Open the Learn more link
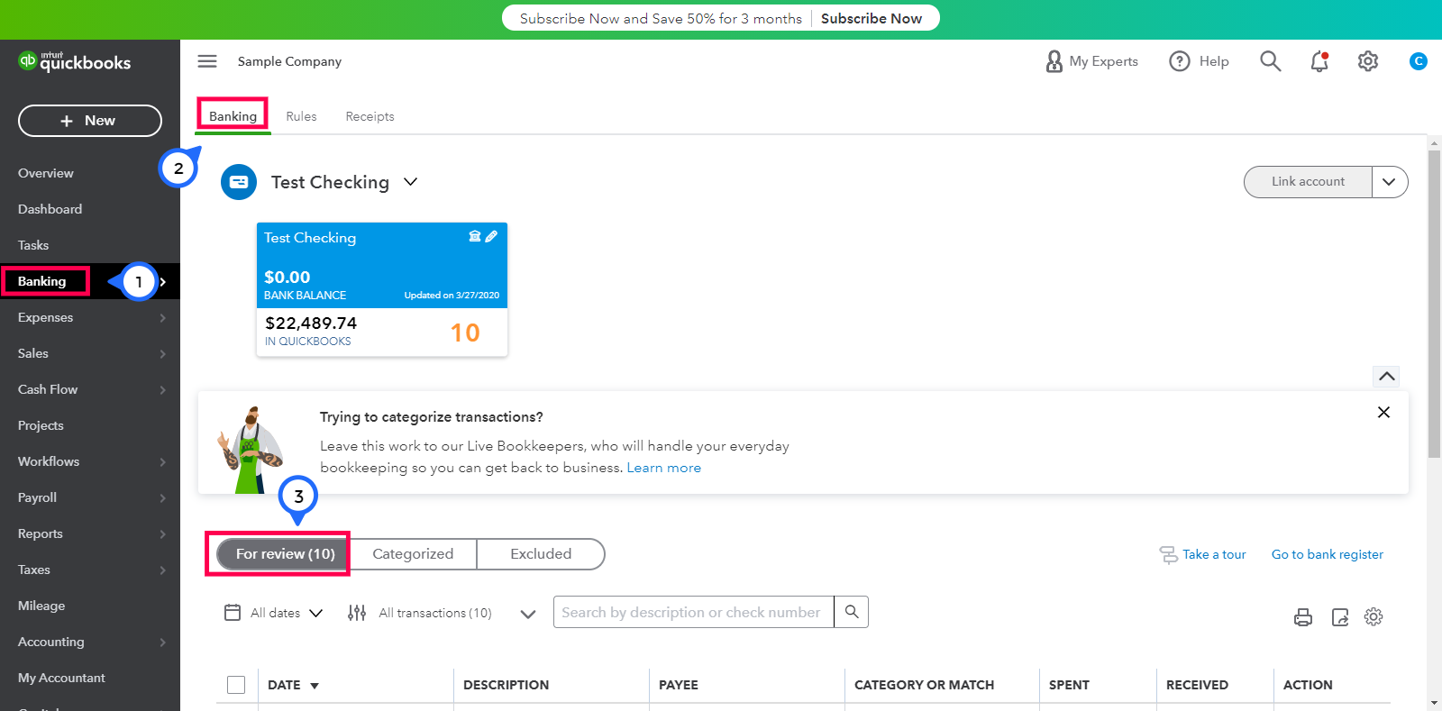Image resolution: width=1442 pixels, height=711 pixels. (x=664, y=468)
